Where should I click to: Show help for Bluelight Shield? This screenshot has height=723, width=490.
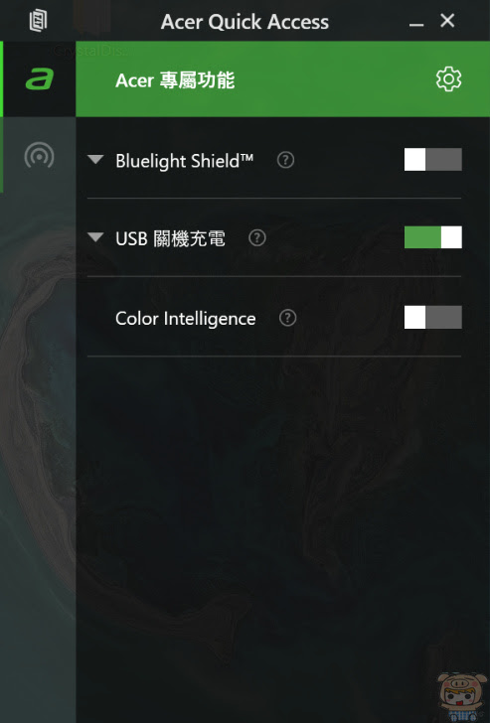pos(285,161)
